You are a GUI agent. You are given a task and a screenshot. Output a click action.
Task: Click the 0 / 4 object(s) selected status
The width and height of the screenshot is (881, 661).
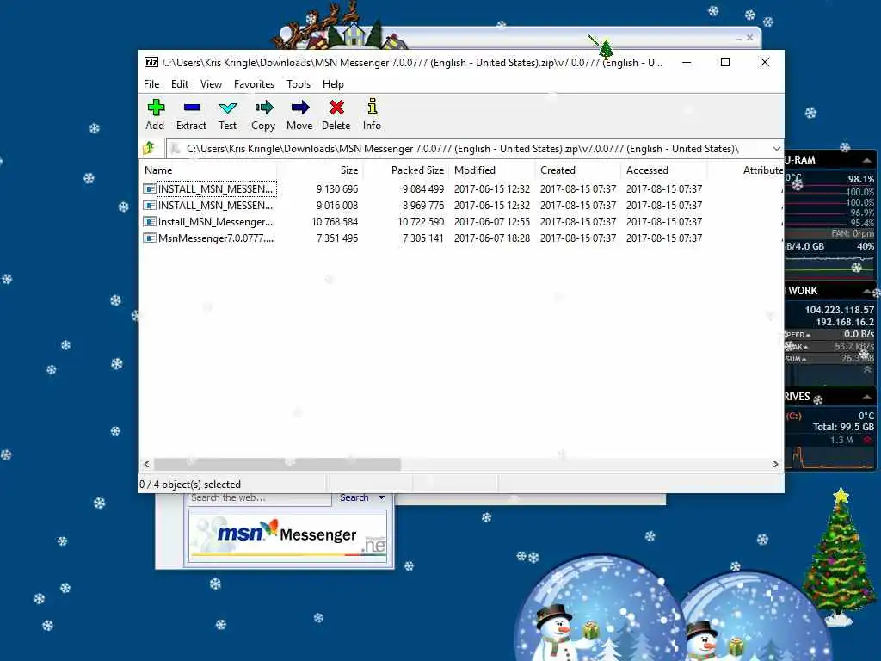point(190,485)
